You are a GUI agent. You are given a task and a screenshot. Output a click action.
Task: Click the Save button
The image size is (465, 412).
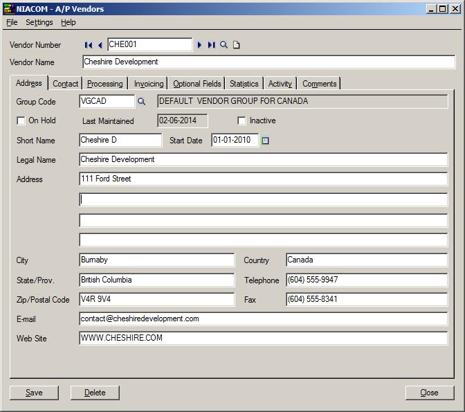point(34,393)
